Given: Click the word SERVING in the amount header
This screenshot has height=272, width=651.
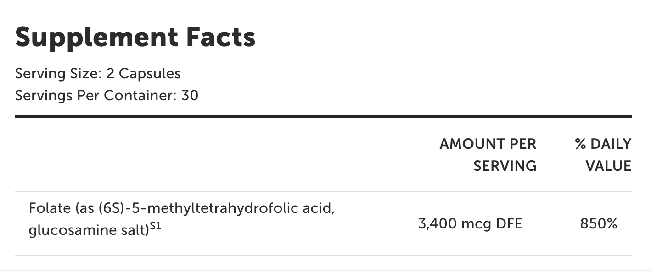Looking at the screenshot, I should pos(505,166).
